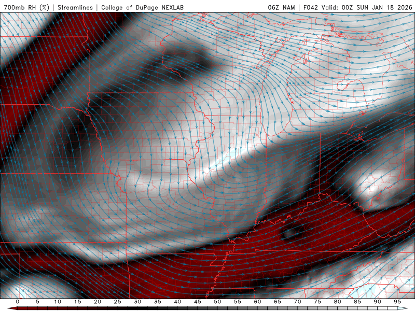Click the "700mb RH (%)" title text
The width and height of the screenshot is (415, 311).
[x=27, y=7]
